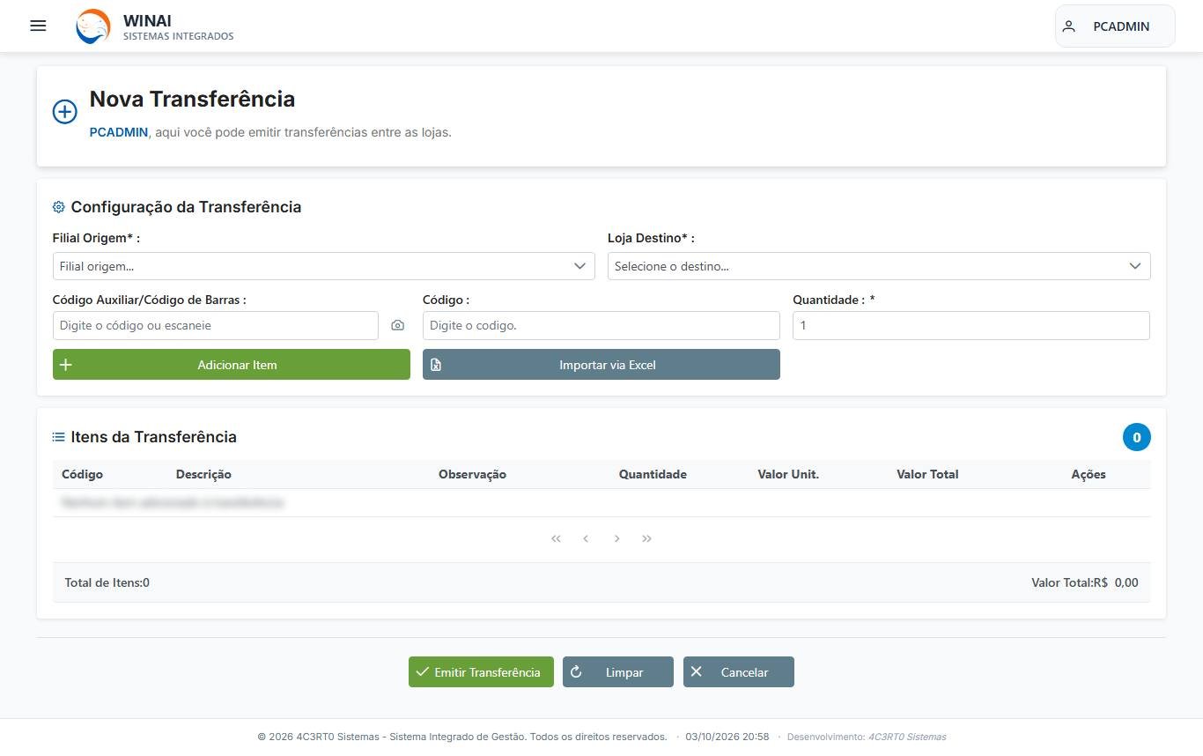
Task: Click the Total de Itens:0 text
Action: pyautogui.click(x=107, y=582)
